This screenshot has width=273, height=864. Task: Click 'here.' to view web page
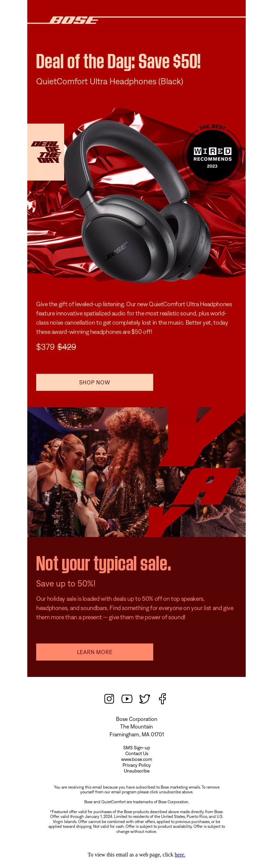click(180, 854)
